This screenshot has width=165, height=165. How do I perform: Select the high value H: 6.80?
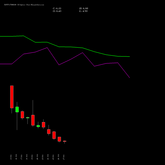pyautogui.click(x=83, y=9)
